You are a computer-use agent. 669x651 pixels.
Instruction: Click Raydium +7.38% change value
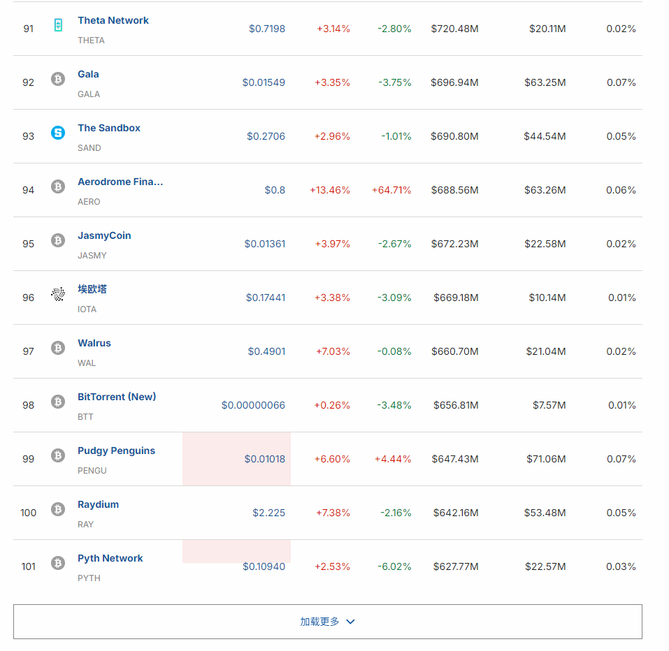coord(333,513)
